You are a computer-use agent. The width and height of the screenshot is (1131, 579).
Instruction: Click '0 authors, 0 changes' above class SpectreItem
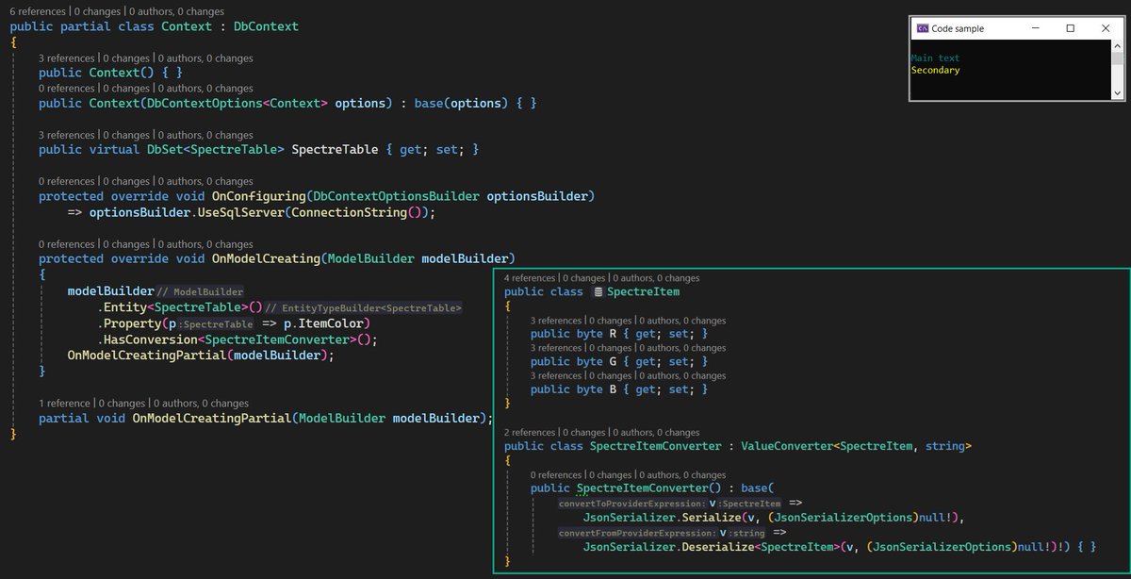tap(657, 278)
